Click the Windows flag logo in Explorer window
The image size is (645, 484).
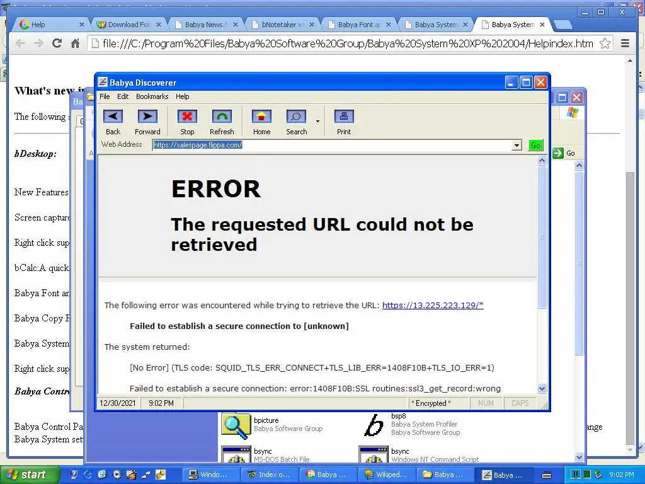[572, 112]
